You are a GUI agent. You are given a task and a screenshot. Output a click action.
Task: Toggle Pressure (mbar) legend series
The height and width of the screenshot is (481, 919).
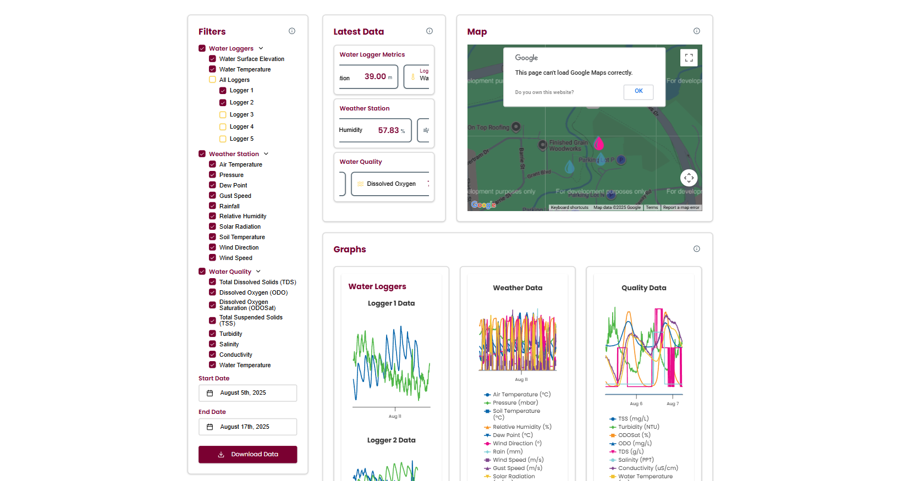(511, 403)
